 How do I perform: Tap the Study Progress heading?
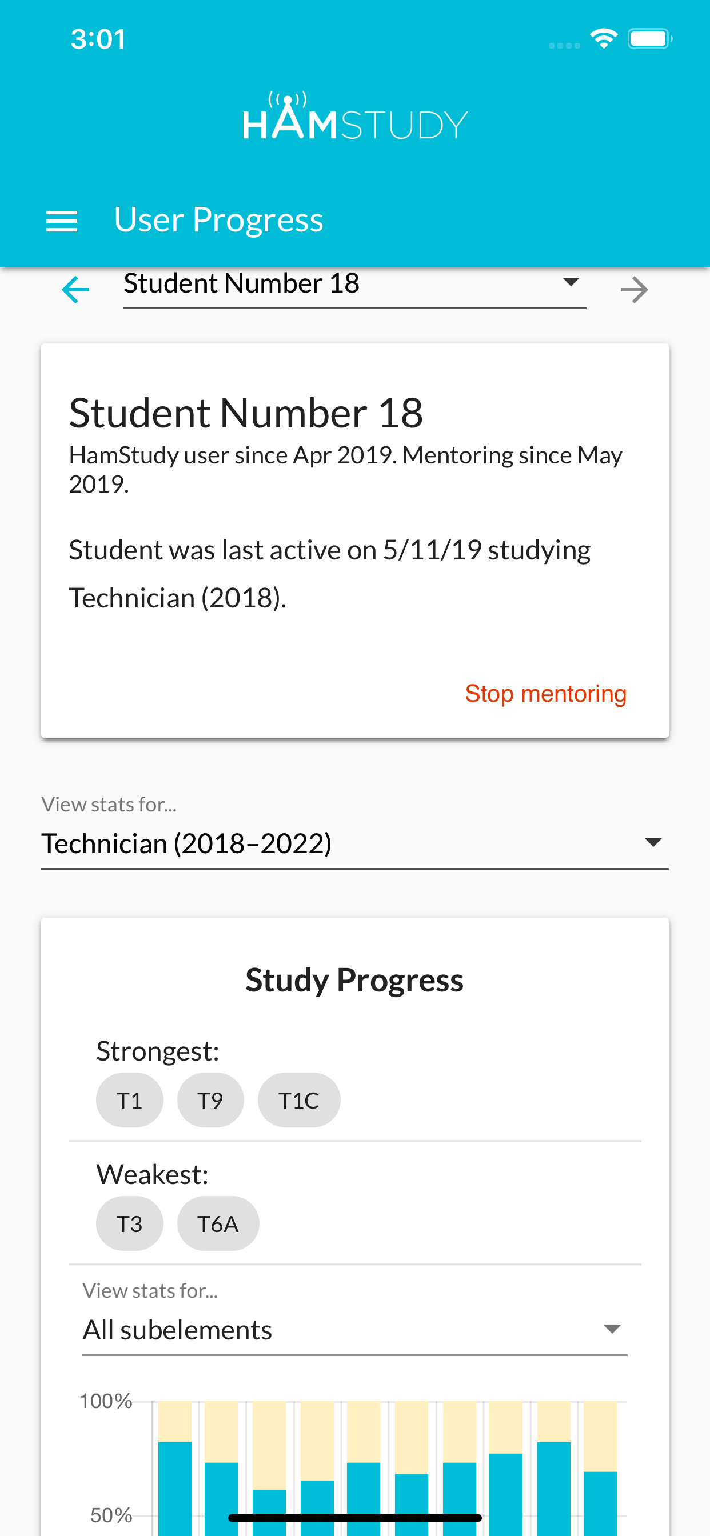click(x=354, y=979)
